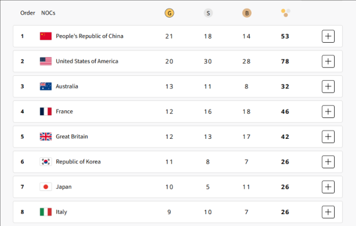Click the Order column header
This screenshot has height=226, width=356.
(28, 13)
